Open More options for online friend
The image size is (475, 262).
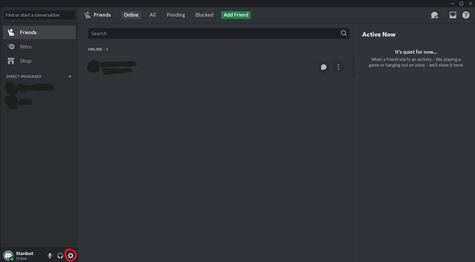[338, 67]
